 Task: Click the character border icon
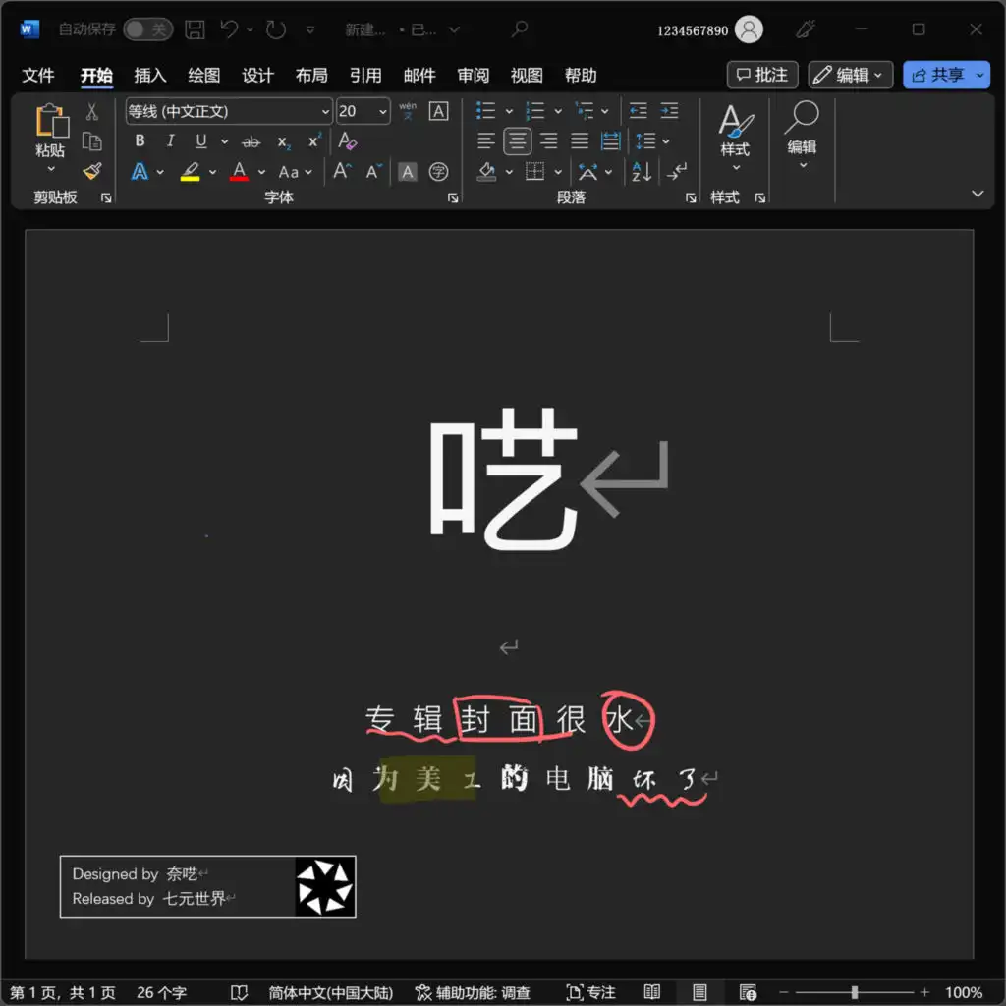click(438, 111)
